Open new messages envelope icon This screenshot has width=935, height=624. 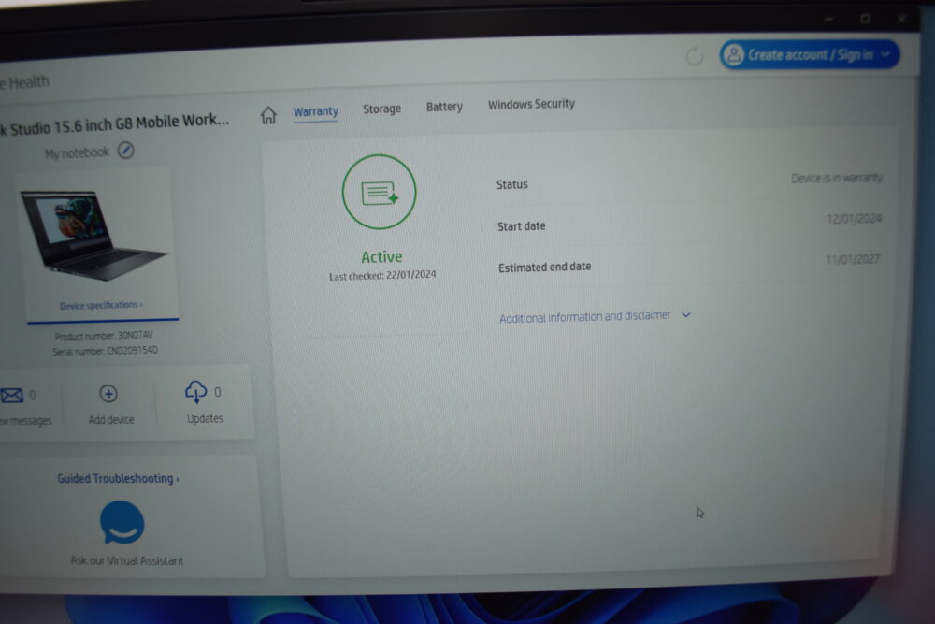click(11, 396)
